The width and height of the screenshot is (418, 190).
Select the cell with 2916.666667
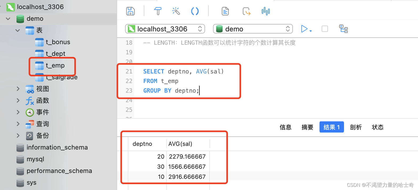tap(188, 177)
